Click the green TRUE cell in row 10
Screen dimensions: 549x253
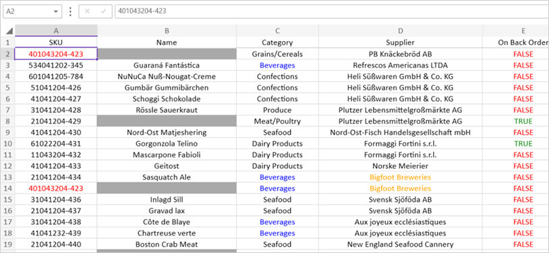point(523,144)
